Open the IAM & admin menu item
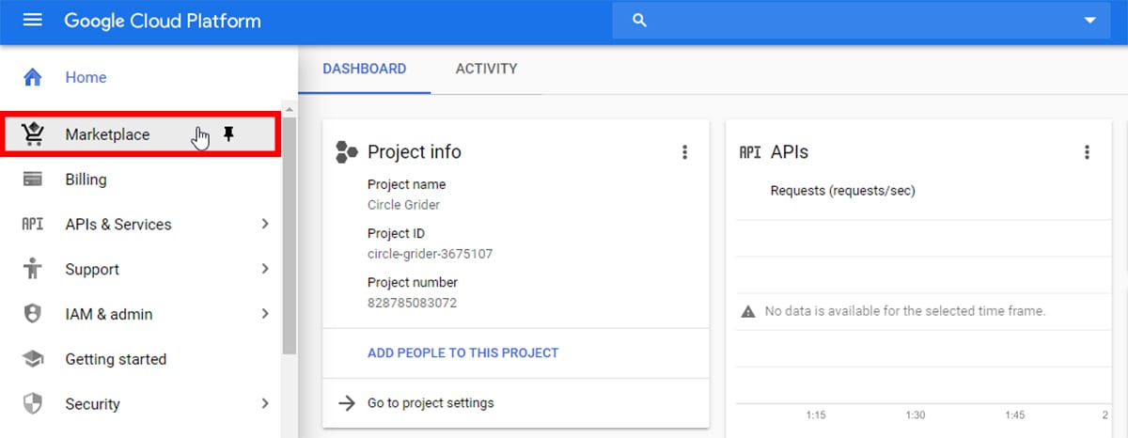 109,314
